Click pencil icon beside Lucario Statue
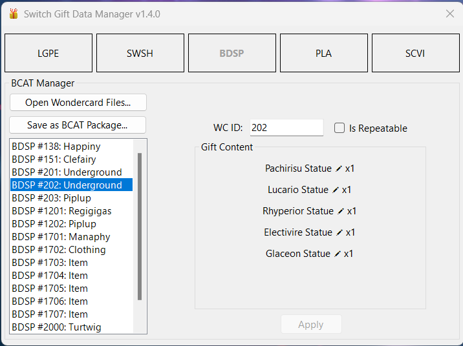Screen dimensions: 463x346 click(335, 190)
